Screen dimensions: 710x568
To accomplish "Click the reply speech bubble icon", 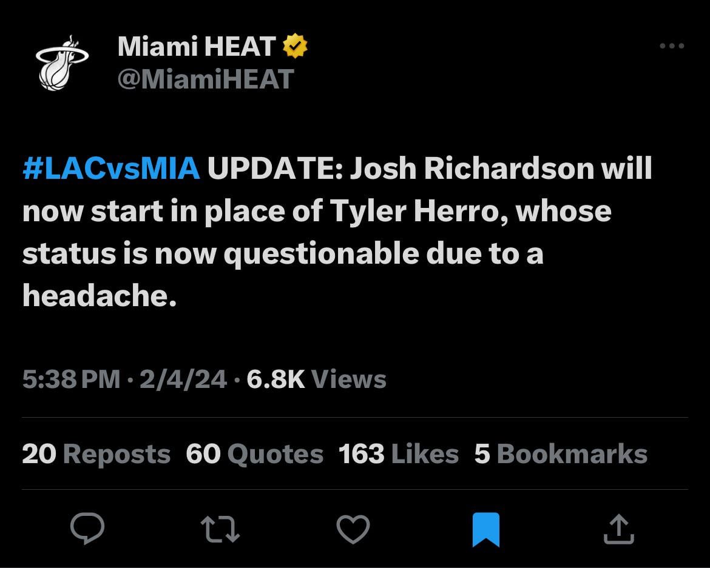I will click(x=87, y=528).
